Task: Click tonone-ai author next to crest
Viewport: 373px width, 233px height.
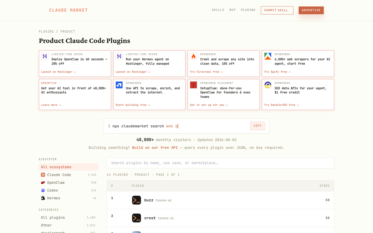Action: click(166, 218)
